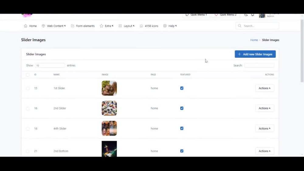304x171 pixels.
Task: Click the Extra star icon
Action: point(102,26)
